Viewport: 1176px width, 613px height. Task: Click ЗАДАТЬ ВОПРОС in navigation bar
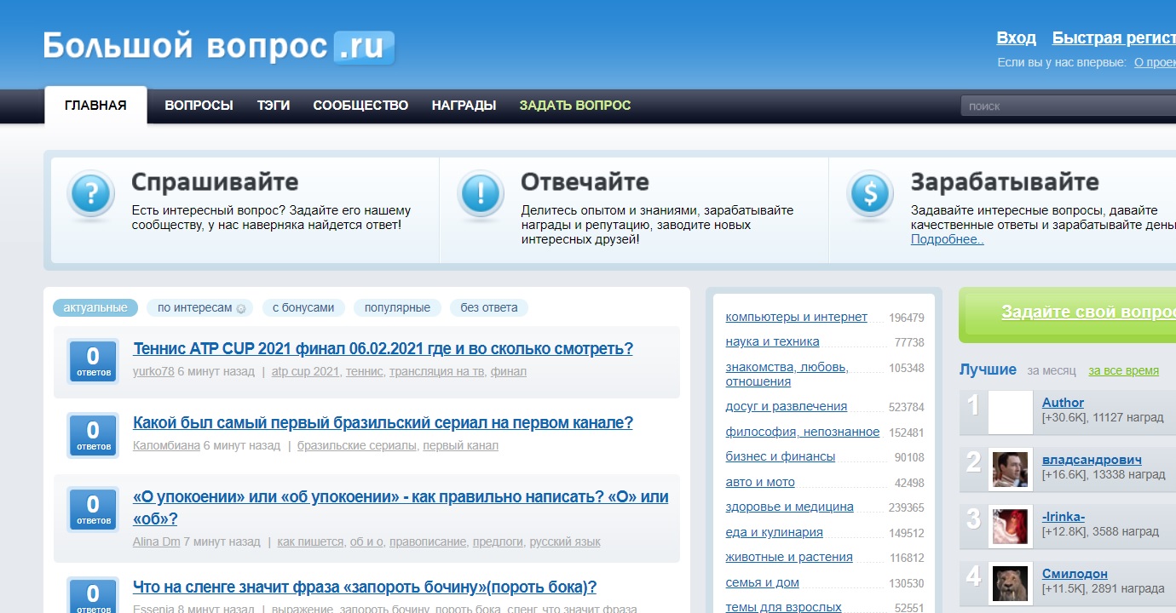coord(575,106)
